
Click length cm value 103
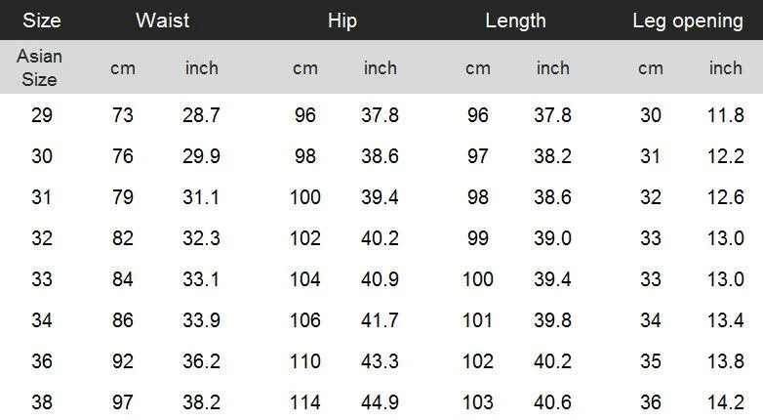click(x=478, y=402)
